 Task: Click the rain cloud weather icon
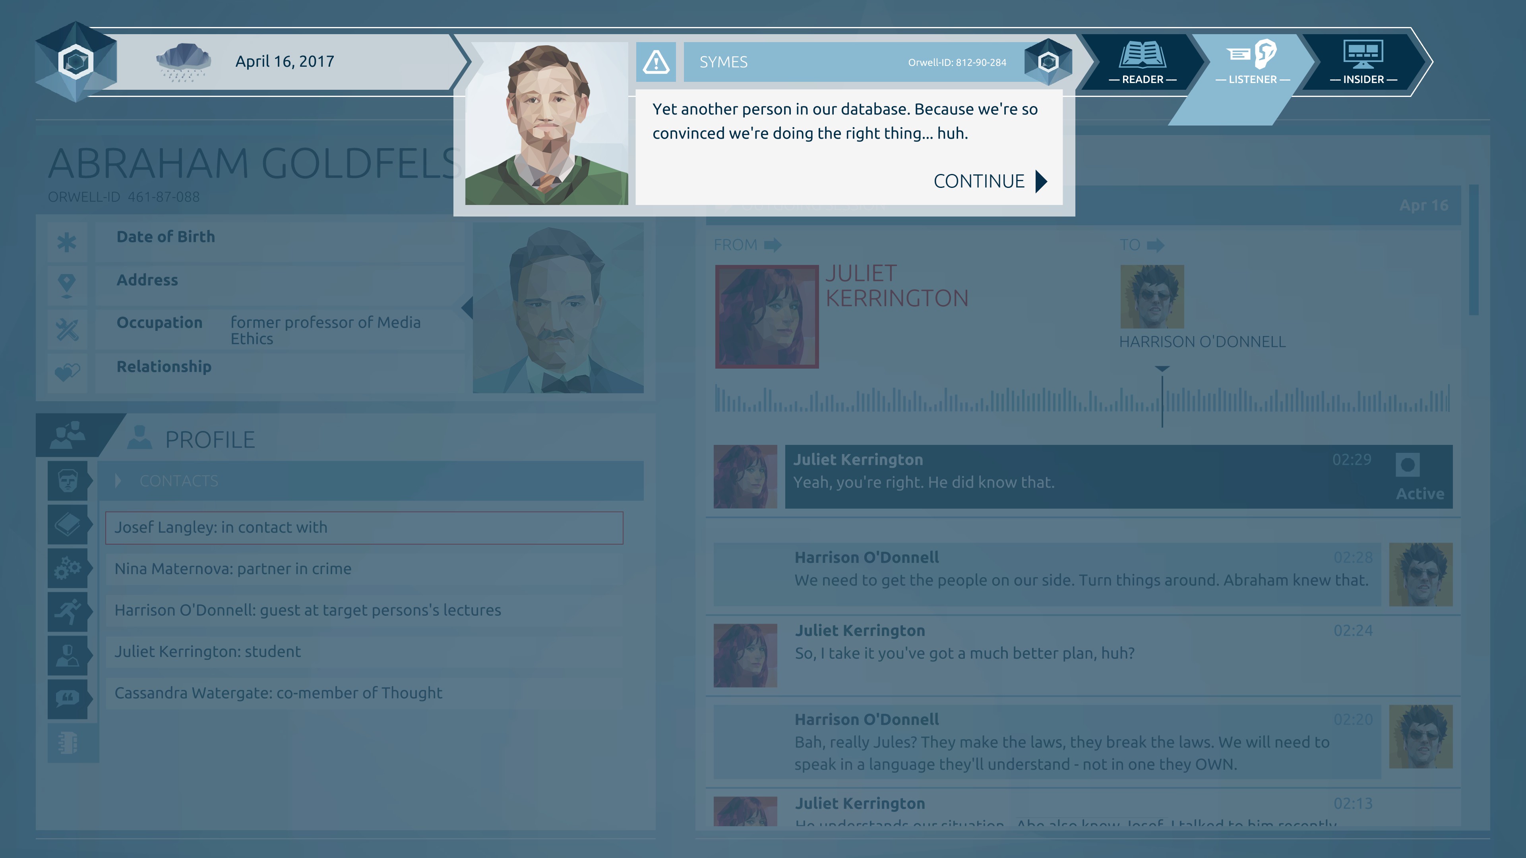point(184,62)
